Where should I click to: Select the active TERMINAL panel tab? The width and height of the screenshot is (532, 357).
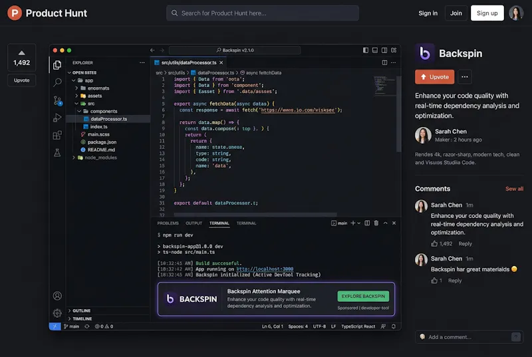coord(219,223)
